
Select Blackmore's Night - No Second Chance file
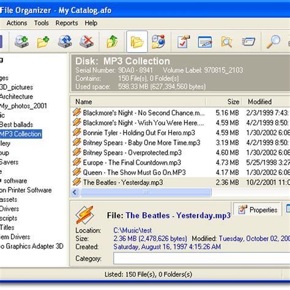tap(144, 113)
